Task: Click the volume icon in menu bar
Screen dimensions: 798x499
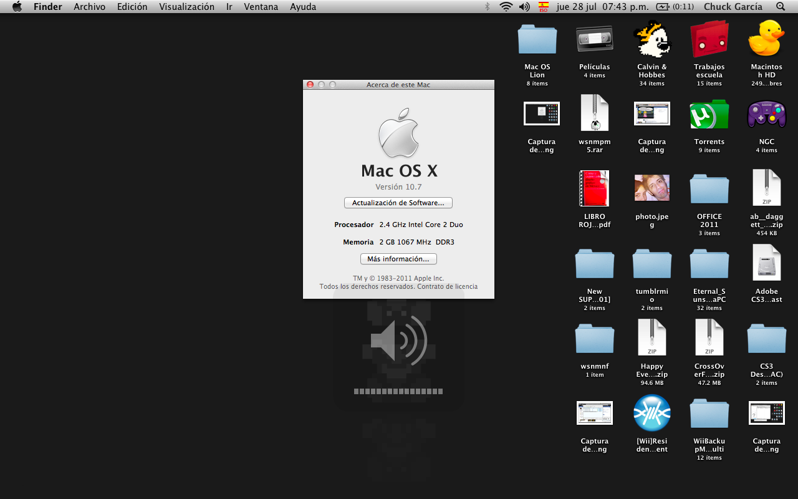Action: coord(524,7)
